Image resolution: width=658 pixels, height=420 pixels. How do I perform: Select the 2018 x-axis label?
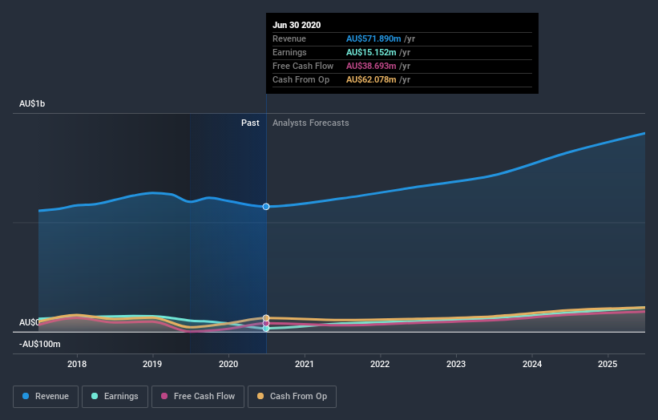coord(77,364)
